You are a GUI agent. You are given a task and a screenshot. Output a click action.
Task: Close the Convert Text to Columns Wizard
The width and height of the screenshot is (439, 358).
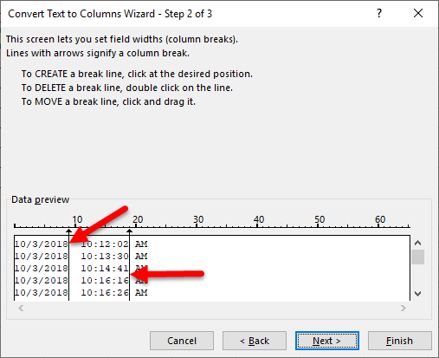point(418,13)
